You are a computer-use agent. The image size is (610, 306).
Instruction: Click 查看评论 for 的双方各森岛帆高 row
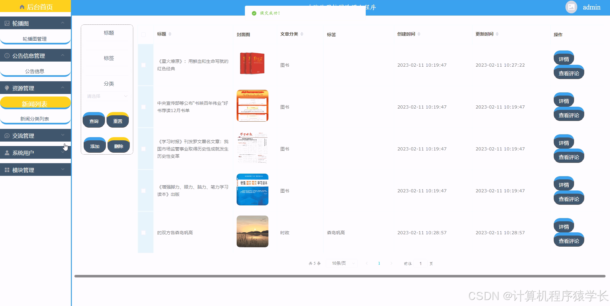[x=569, y=240]
